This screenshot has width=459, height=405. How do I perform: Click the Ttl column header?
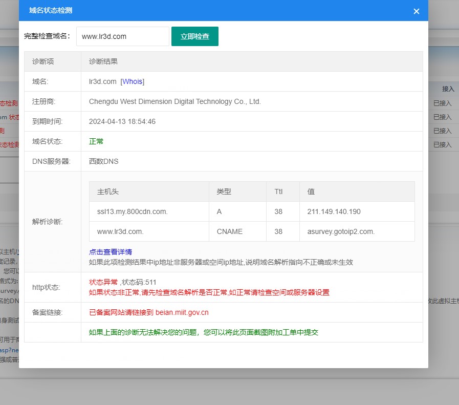click(x=278, y=191)
